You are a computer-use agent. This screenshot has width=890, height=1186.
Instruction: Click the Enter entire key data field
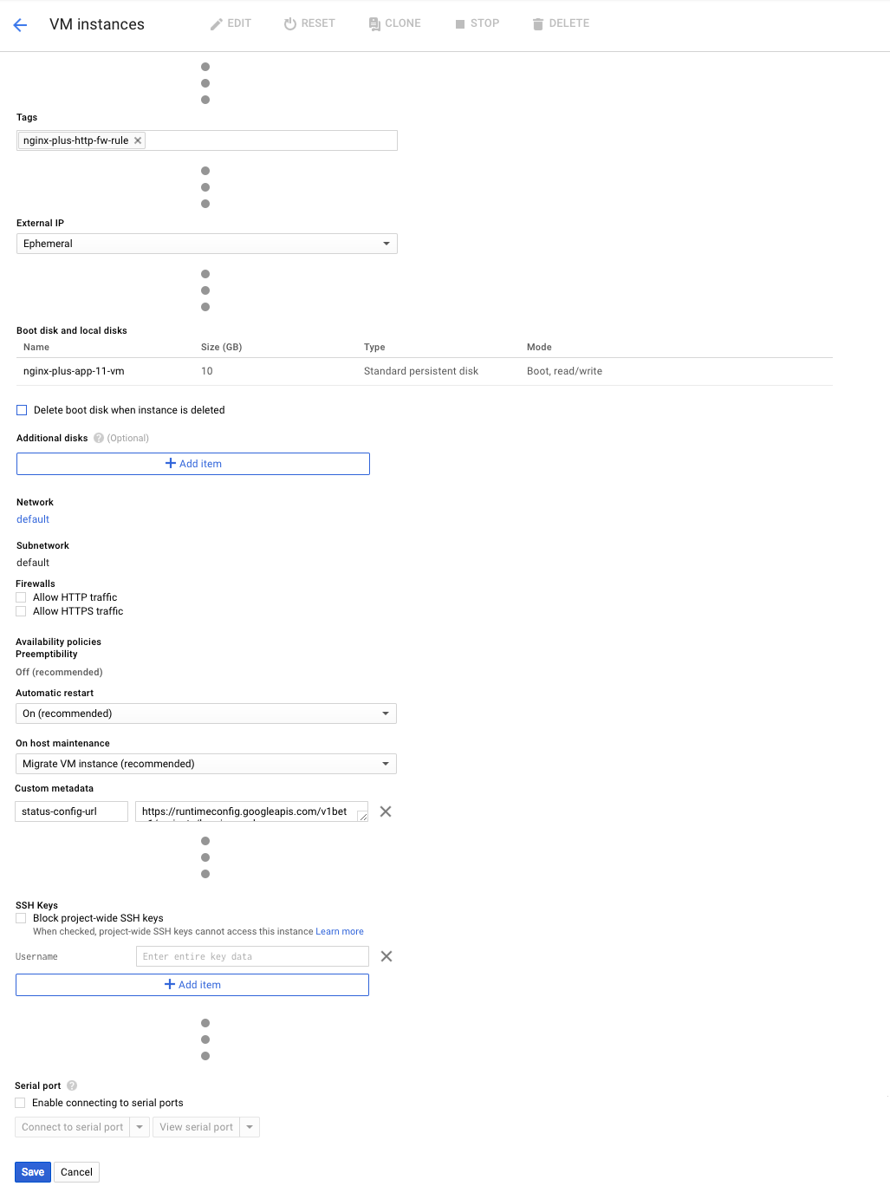coord(252,956)
